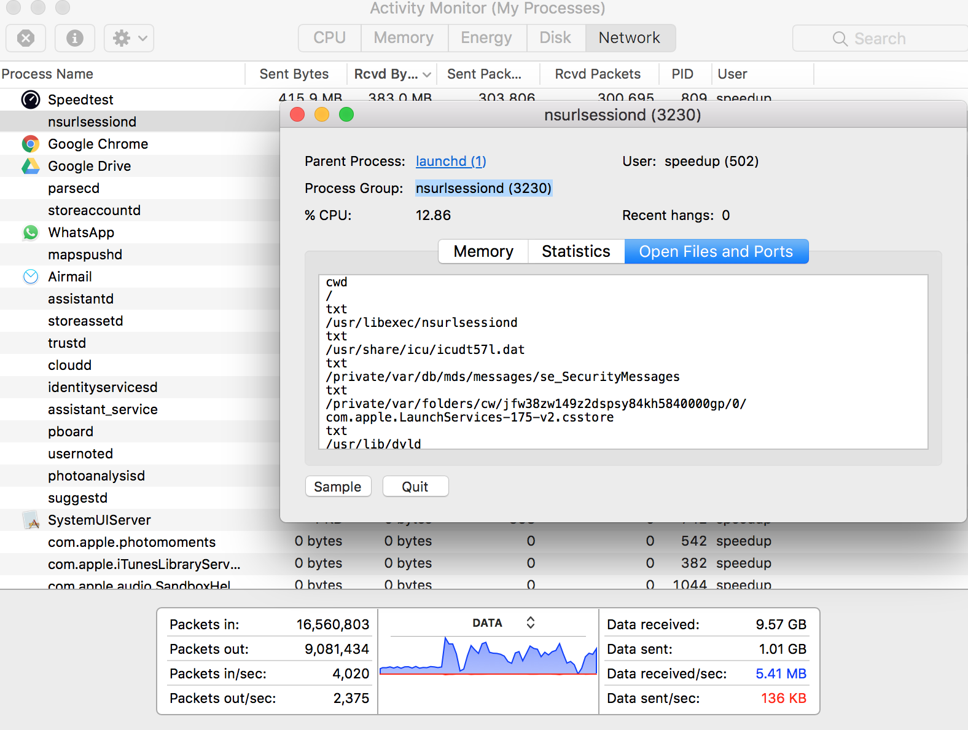Image resolution: width=968 pixels, height=730 pixels.
Task: Select Open Files and Ports segment
Action: coord(716,251)
